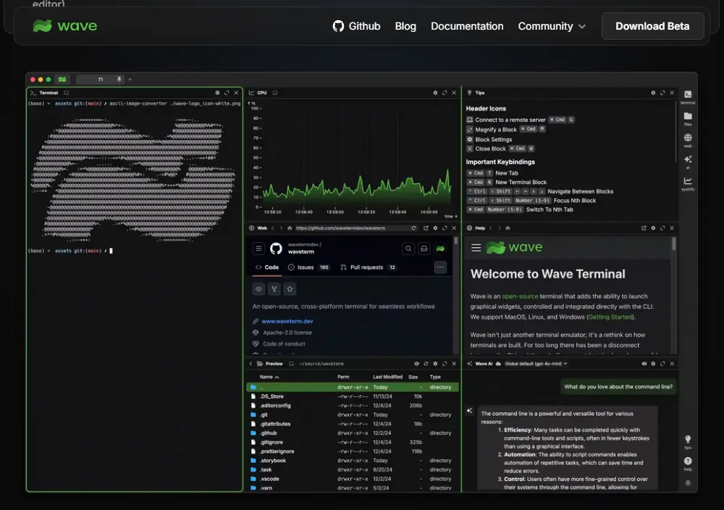Click the Wave app icon beside window controls

[62, 80]
